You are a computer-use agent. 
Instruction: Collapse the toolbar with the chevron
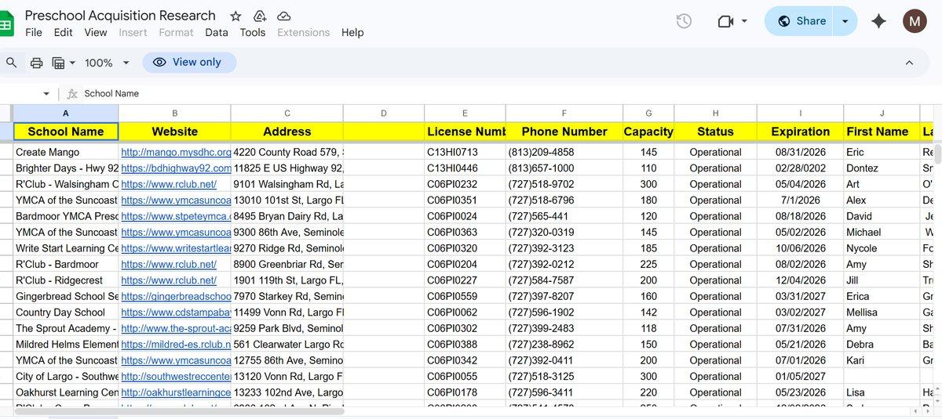click(x=909, y=63)
